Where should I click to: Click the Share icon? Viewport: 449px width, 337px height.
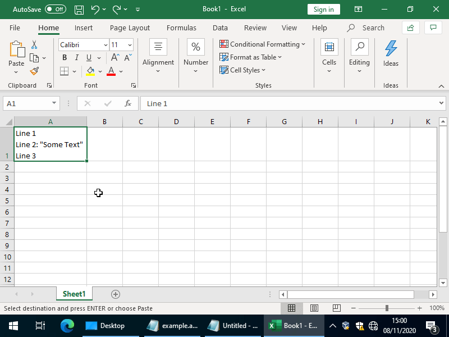(411, 28)
